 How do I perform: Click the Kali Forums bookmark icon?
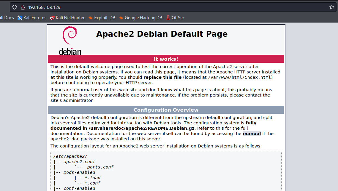coord(20,18)
